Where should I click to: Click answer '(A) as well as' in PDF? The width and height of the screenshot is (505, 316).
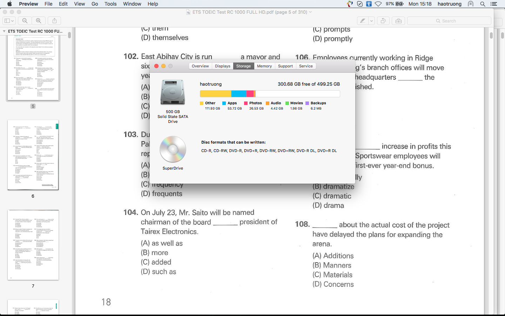pyautogui.click(x=162, y=243)
